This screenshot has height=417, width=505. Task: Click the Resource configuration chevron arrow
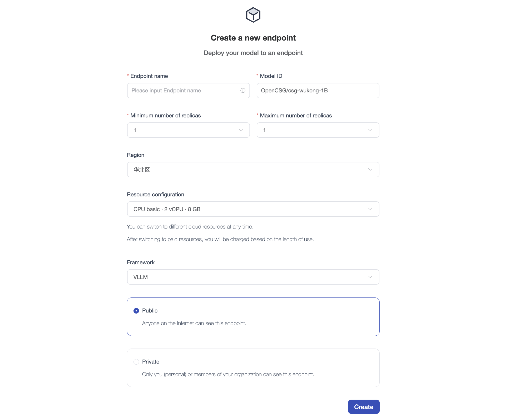[370, 209]
